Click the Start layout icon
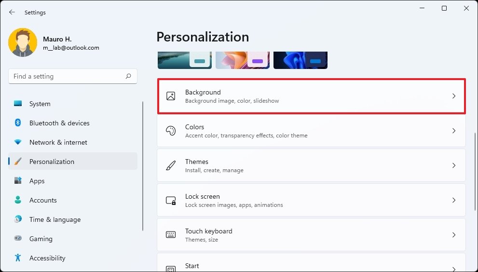The image size is (478, 272). point(171,269)
